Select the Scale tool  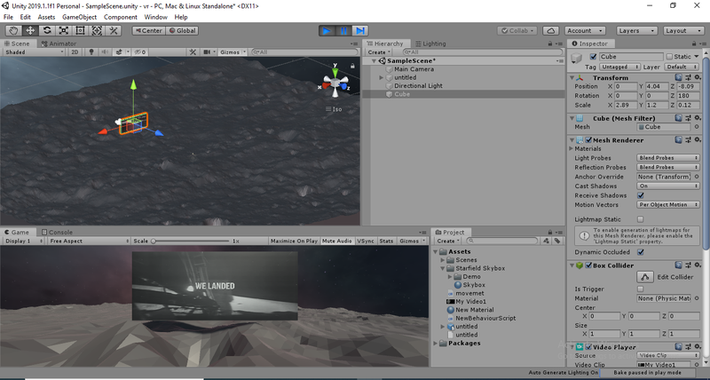(64, 30)
